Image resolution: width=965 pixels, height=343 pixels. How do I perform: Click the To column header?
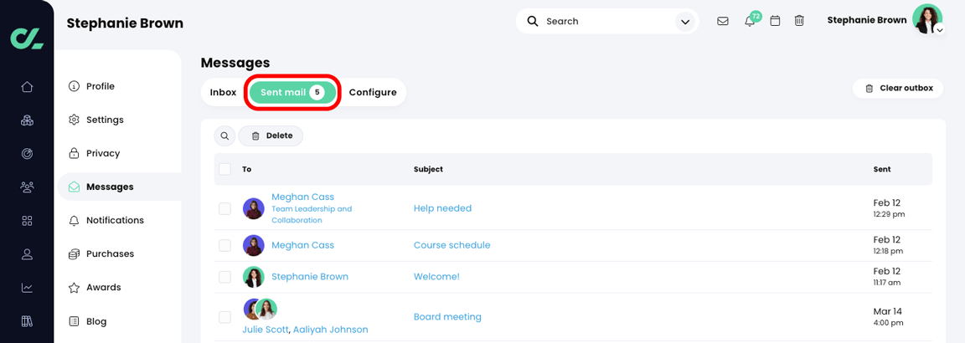click(x=247, y=169)
